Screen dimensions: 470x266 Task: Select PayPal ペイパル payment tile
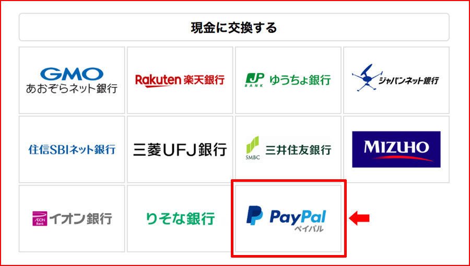click(288, 218)
